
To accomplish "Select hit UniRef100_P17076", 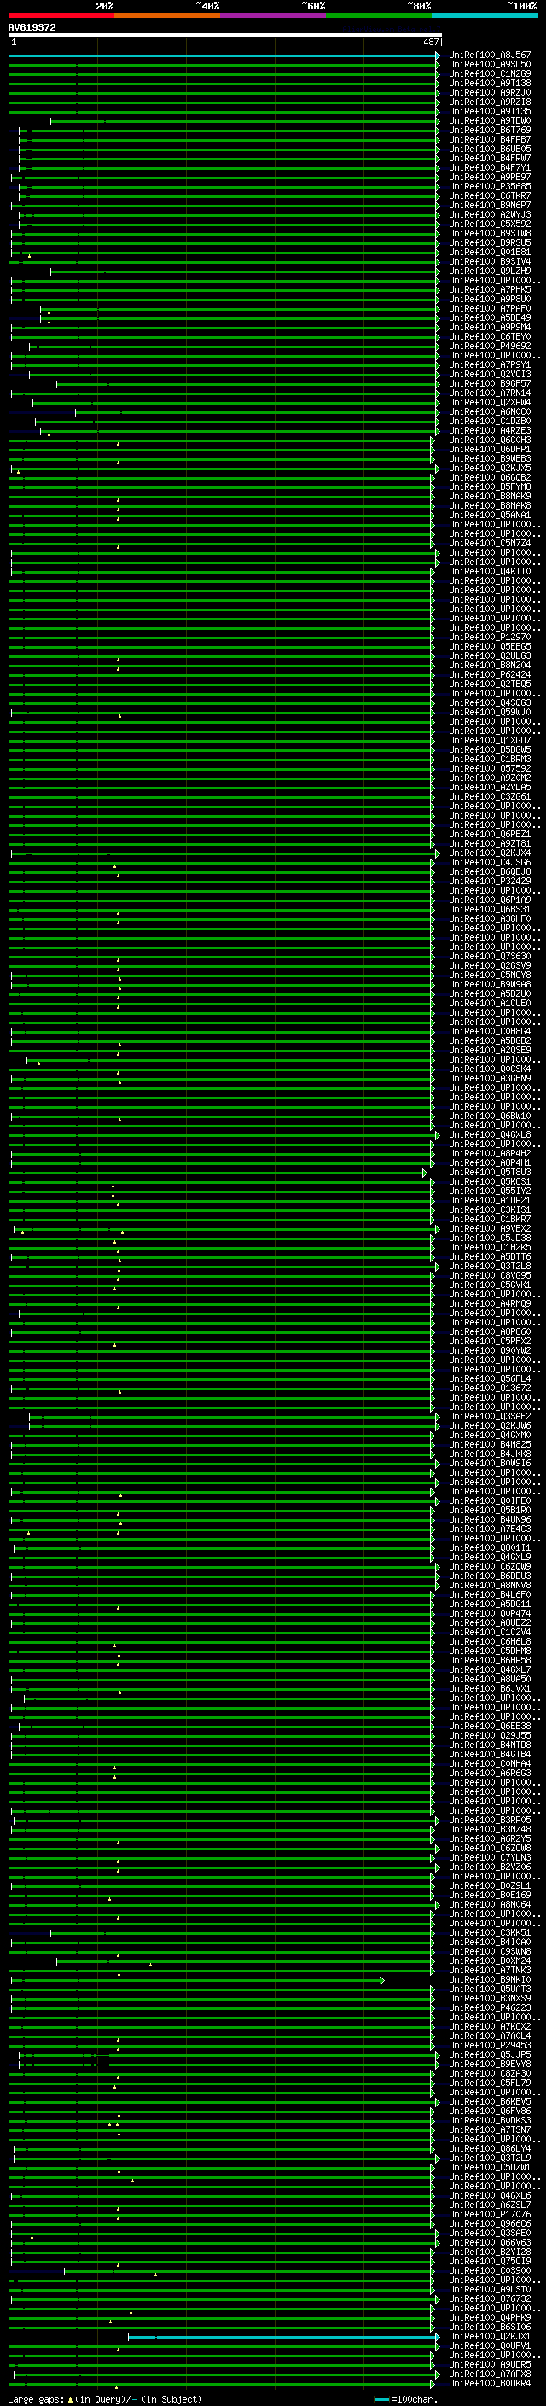I will coord(490,2215).
